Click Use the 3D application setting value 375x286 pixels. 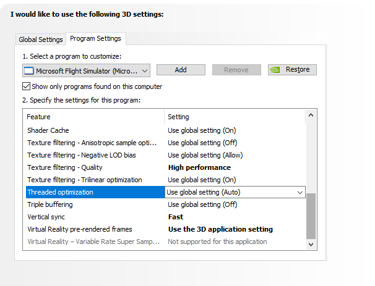pos(220,229)
